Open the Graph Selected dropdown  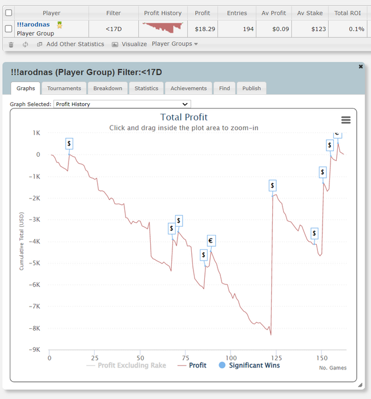[x=122, y=104]
